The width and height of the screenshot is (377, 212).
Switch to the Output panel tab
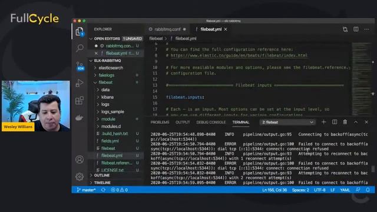click(x=183, y=122)
